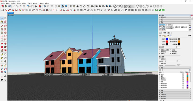Open background settings icon in style editor
The image size is (193, 101).
(165, 36)
